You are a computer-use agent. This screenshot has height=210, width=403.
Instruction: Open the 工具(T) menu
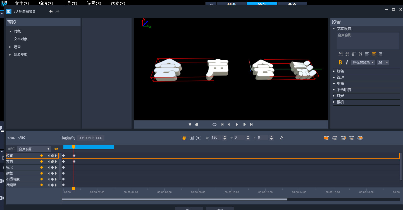[70, 3]
